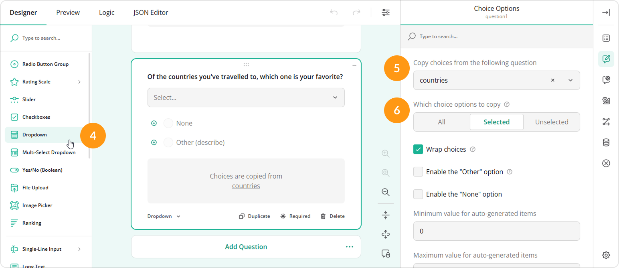619x268 pixels.
Task: Open the Select... dropdown in question
Action: tap(246, 97)
